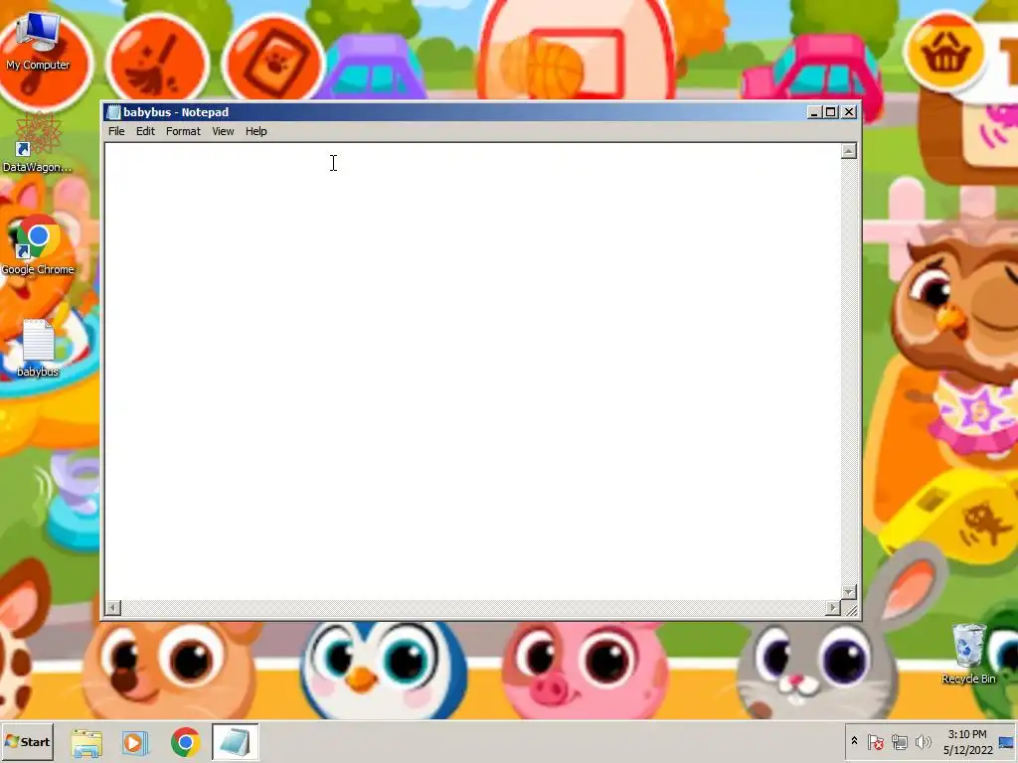
Task: Click the vertical scrollbar down arrow
Action: [849, 592]
